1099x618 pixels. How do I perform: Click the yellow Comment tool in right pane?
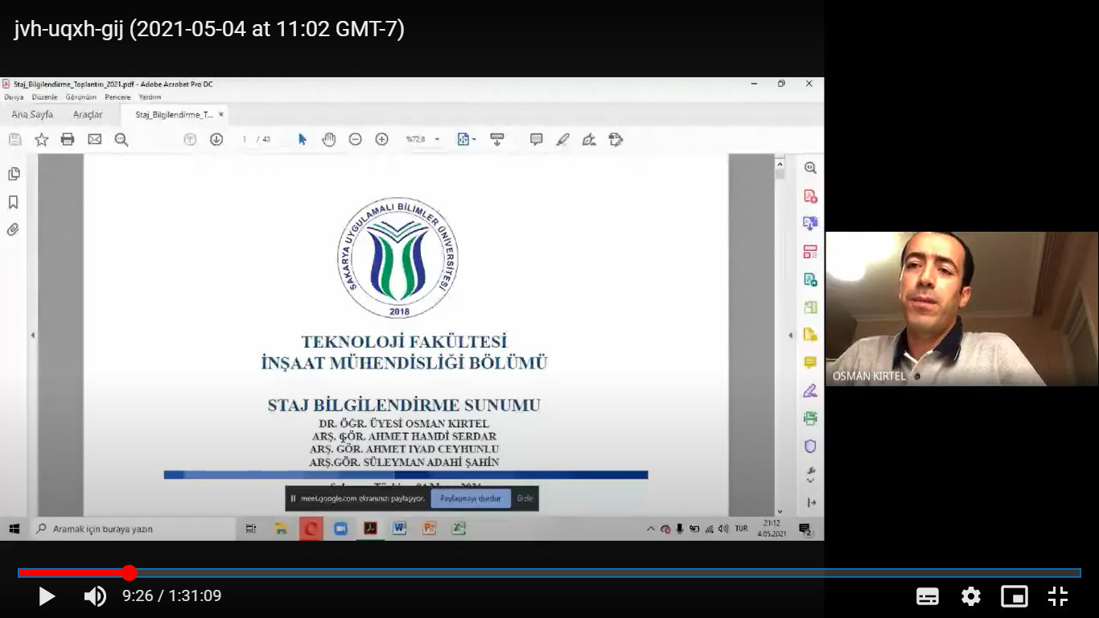pos(810,363)
